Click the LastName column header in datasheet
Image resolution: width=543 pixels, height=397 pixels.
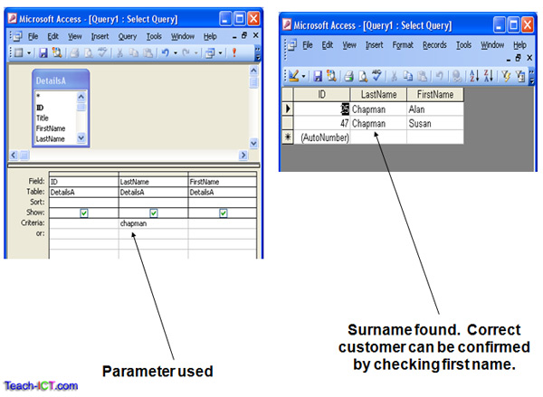[378, 94]
